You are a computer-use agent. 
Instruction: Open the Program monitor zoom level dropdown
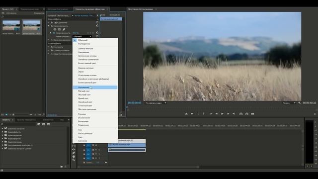tap(156, 103)
